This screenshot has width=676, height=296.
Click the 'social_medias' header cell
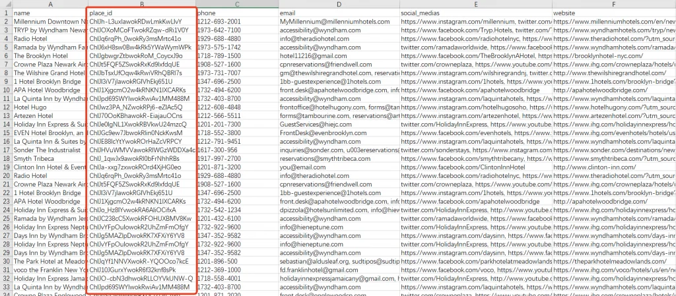(475, 13)
